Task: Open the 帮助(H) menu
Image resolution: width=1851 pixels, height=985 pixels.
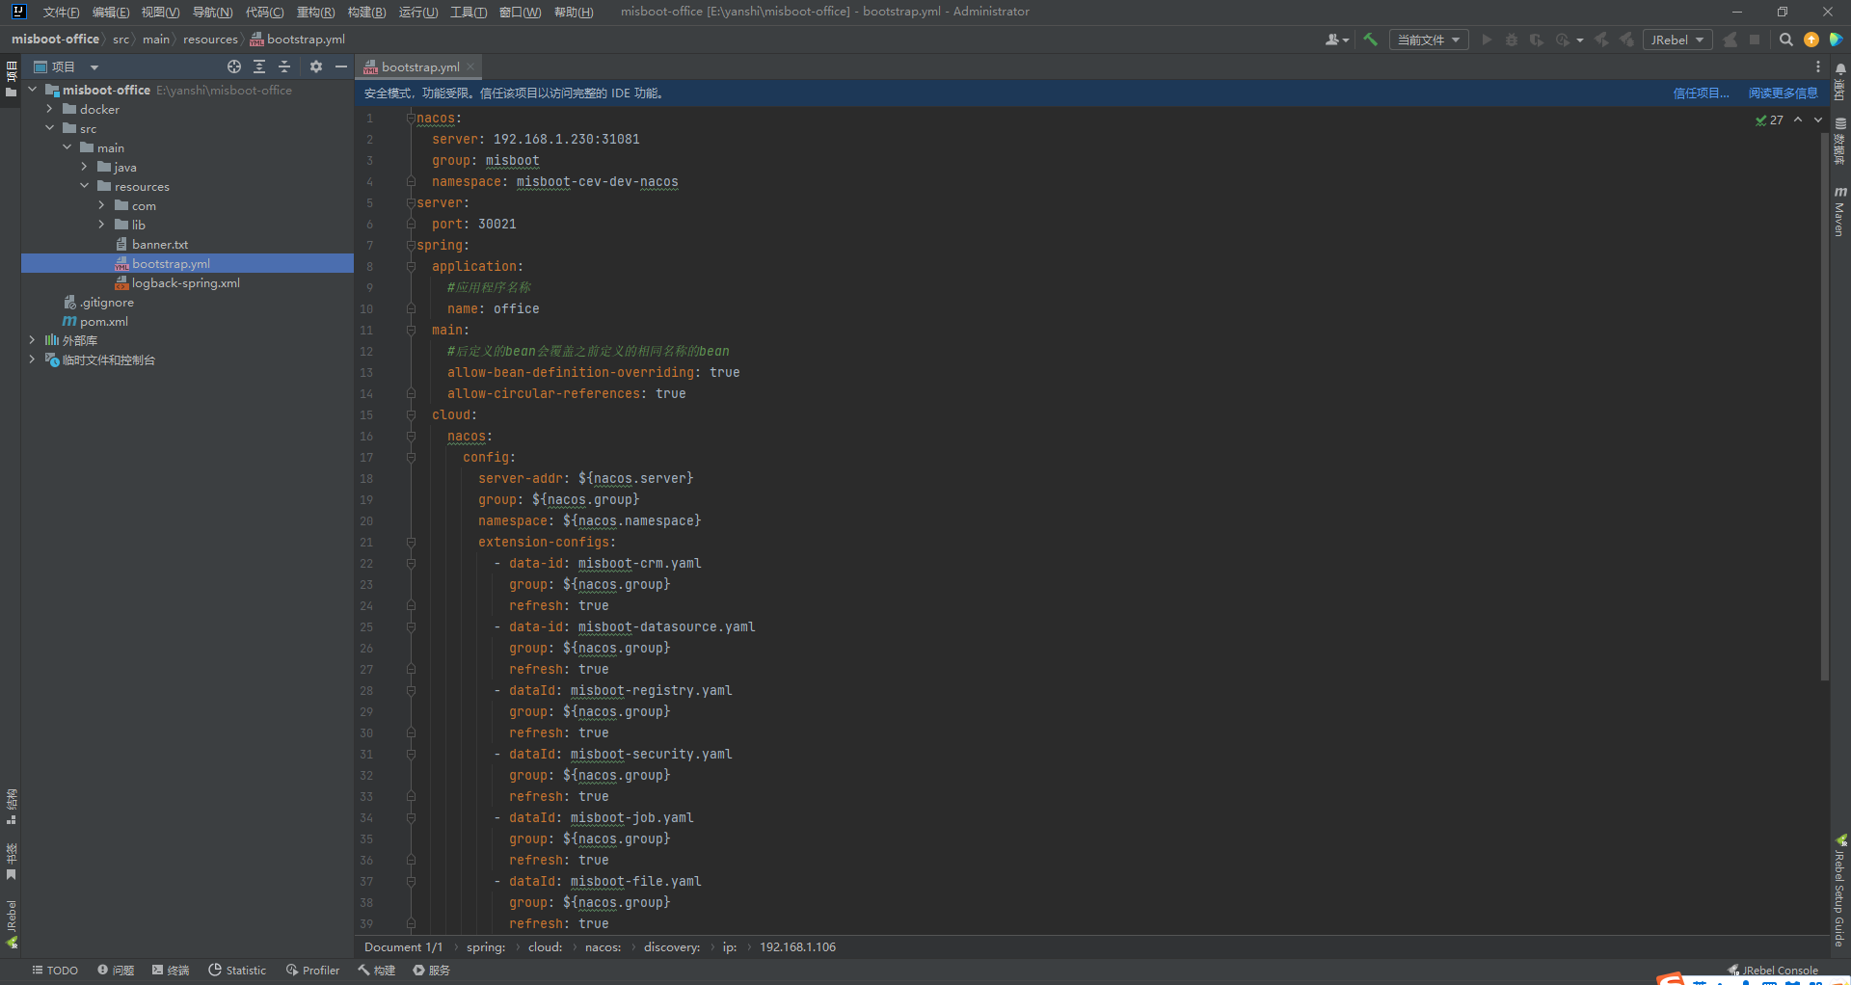Action: coord(574,12)
